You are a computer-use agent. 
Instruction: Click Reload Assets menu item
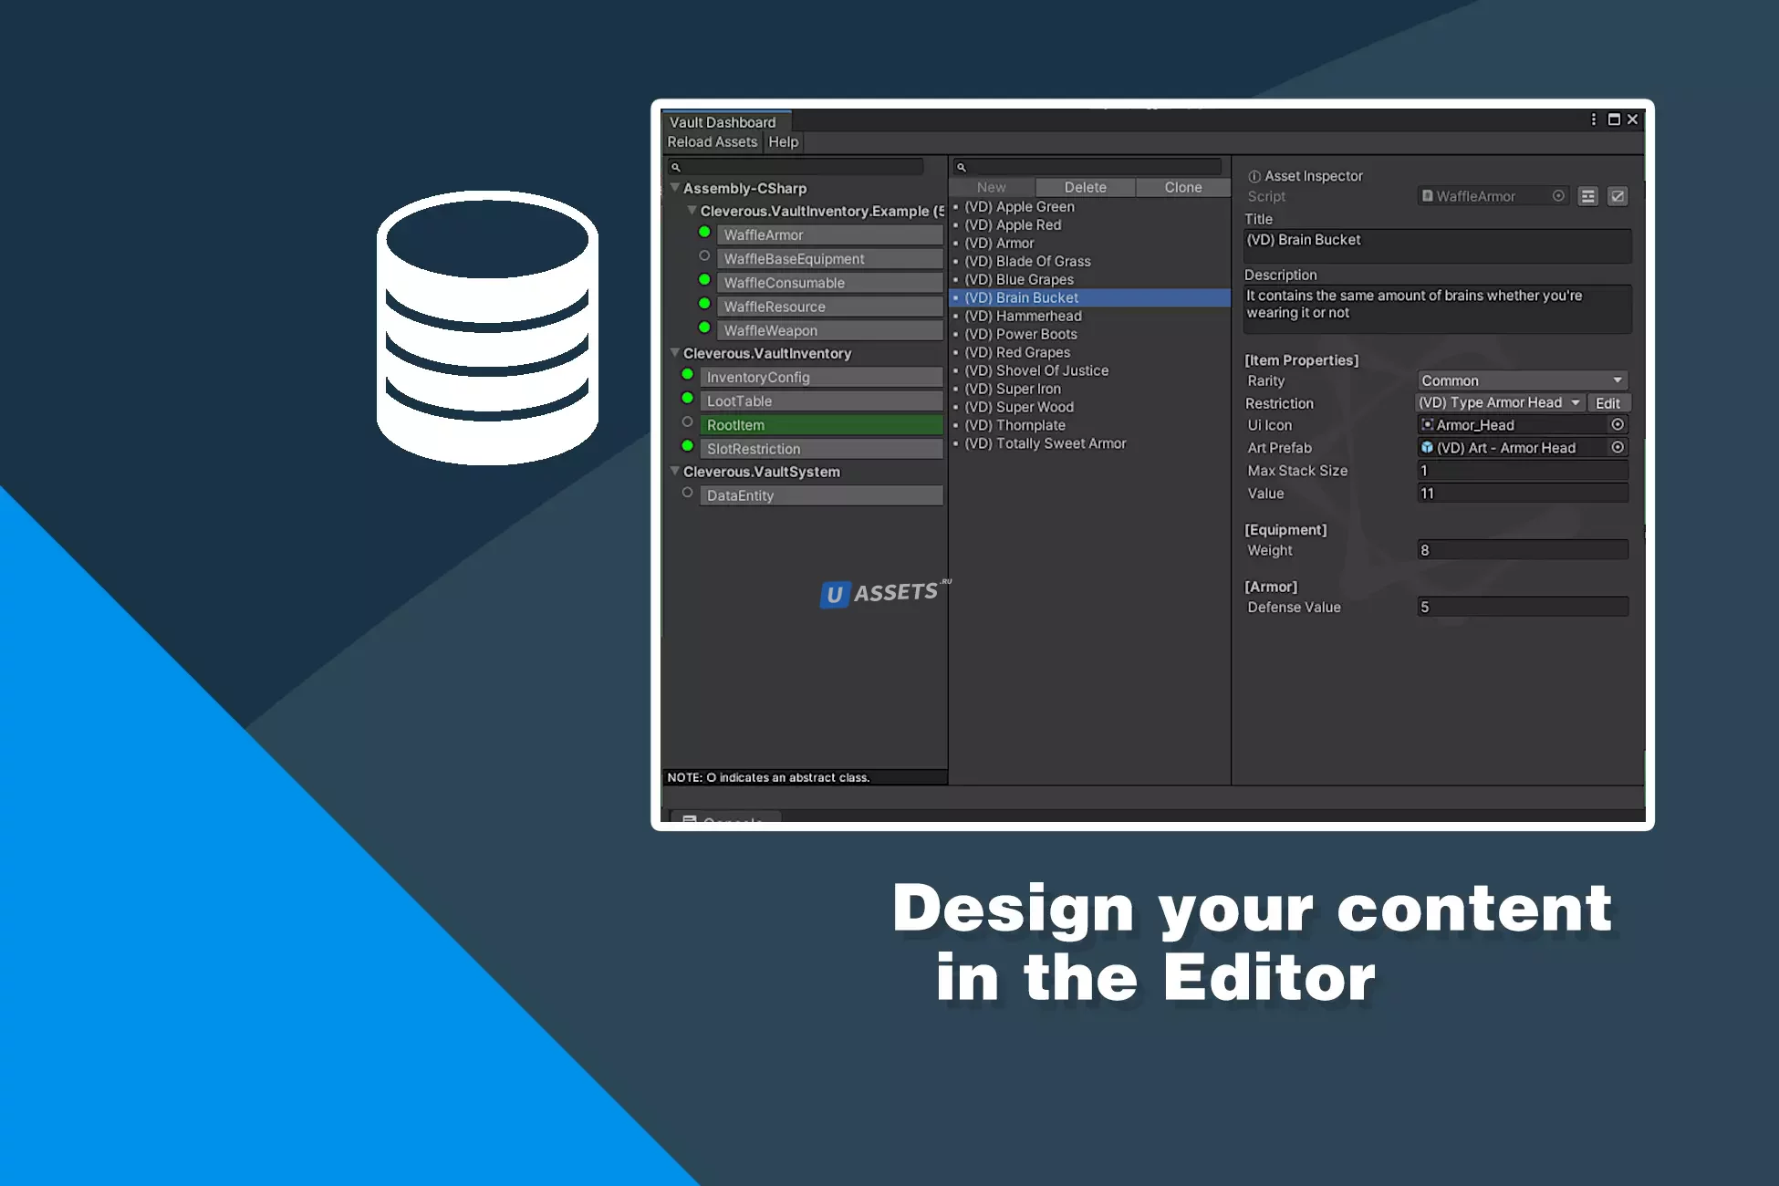712,142
